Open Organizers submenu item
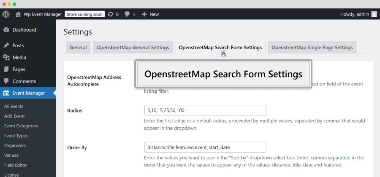The height and width of the screenshot is (177, 380). [15, 145]
